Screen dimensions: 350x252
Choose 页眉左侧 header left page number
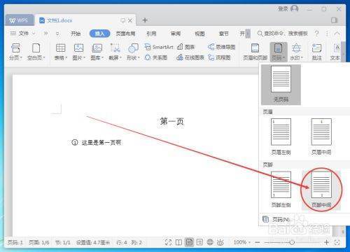pos(281,136)
